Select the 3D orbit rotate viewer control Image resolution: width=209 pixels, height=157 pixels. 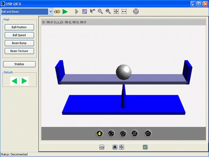coord(123,133)
